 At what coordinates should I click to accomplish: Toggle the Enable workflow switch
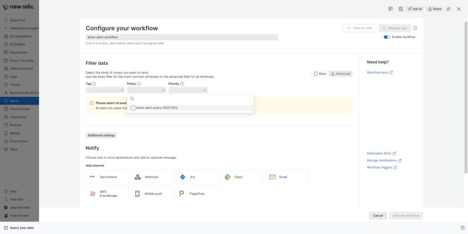tap(387, 37)
